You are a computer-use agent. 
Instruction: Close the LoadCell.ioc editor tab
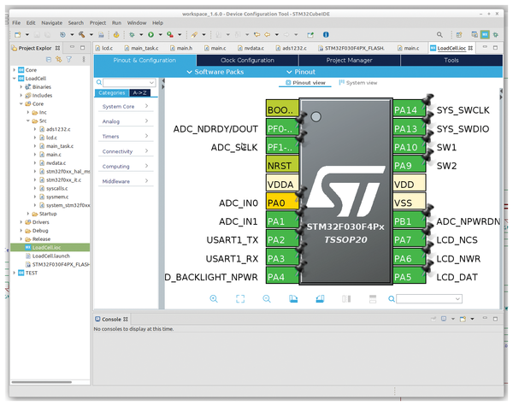coord(470,48)
